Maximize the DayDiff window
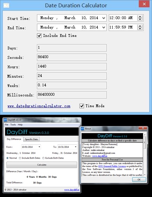 [69, 119]
